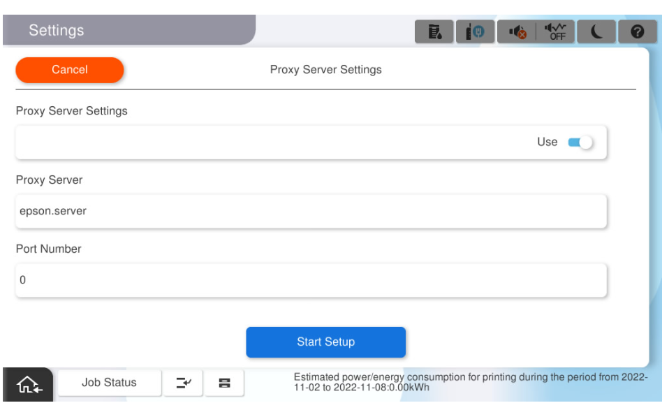Viewport: 669px width, 403px height.
Task: Click the blue Start Setup button
Action: (x=325, y=342)
